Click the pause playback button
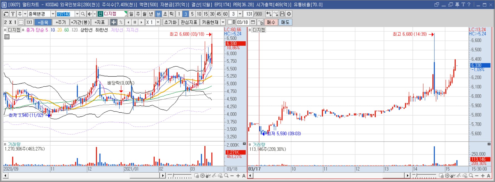495x182 pixels. (135, 22)
